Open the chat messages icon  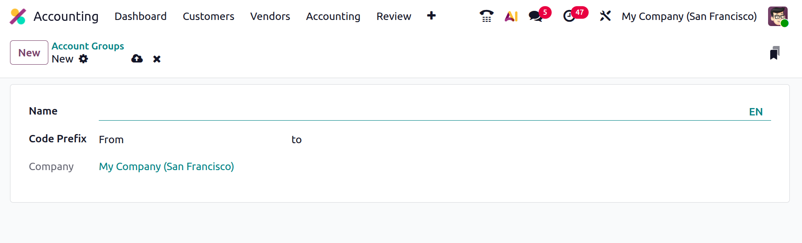[x=536, y=16]
